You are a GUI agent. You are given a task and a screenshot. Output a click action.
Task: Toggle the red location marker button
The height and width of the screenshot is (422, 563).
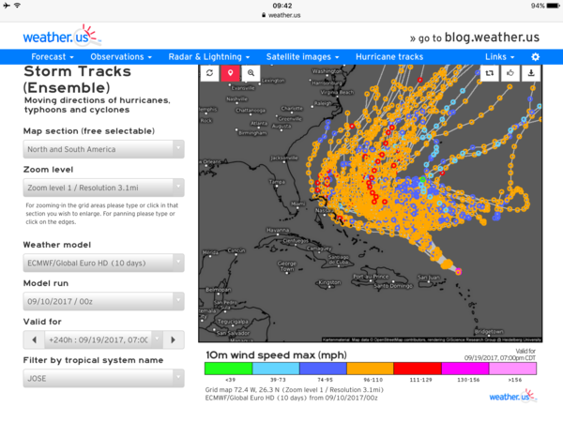click(x=231, y=73)
